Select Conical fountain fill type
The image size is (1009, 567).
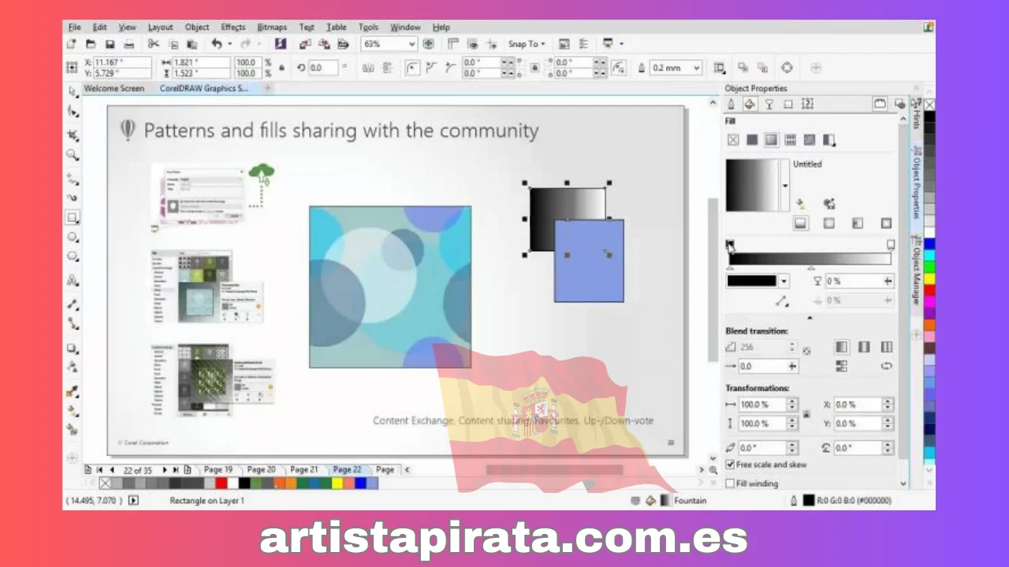coord(858,224)
